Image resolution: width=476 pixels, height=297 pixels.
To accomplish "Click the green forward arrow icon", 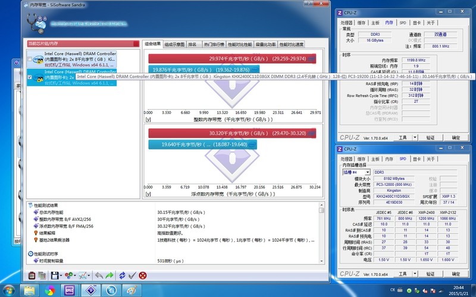I will (109, 276).
